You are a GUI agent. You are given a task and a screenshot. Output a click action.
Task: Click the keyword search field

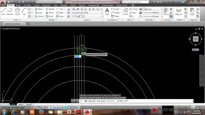pos(135,2)
